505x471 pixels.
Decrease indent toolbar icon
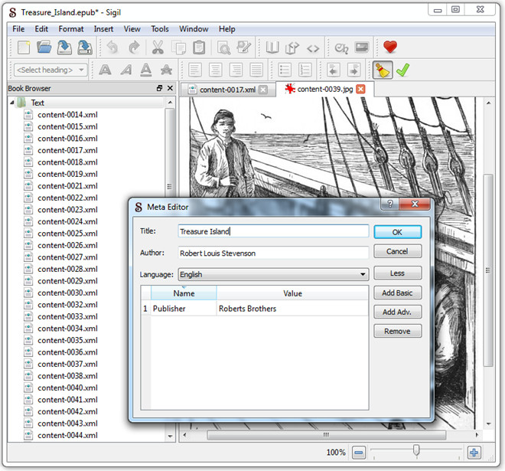click(x=334, y=70)
